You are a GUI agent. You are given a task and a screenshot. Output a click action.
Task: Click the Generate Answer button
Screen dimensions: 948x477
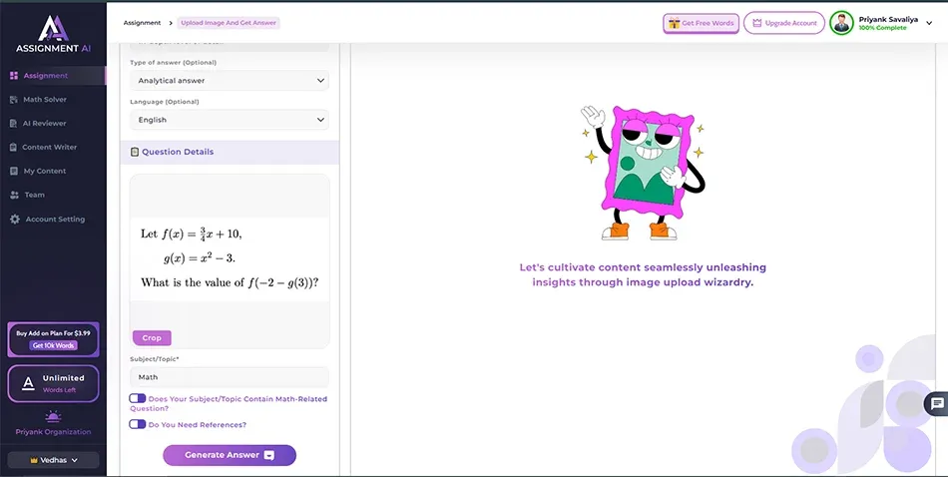click(230, 455)
